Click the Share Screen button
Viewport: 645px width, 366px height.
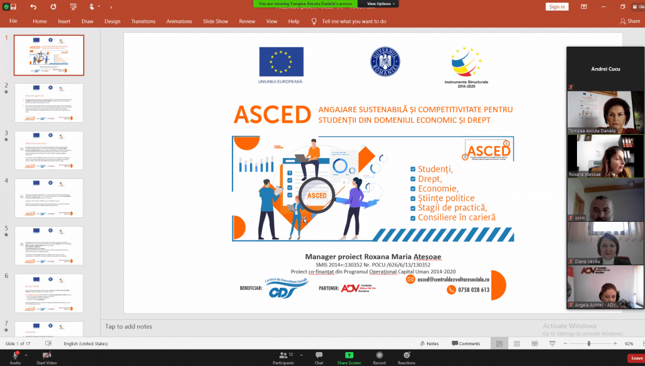pos(349,357)
